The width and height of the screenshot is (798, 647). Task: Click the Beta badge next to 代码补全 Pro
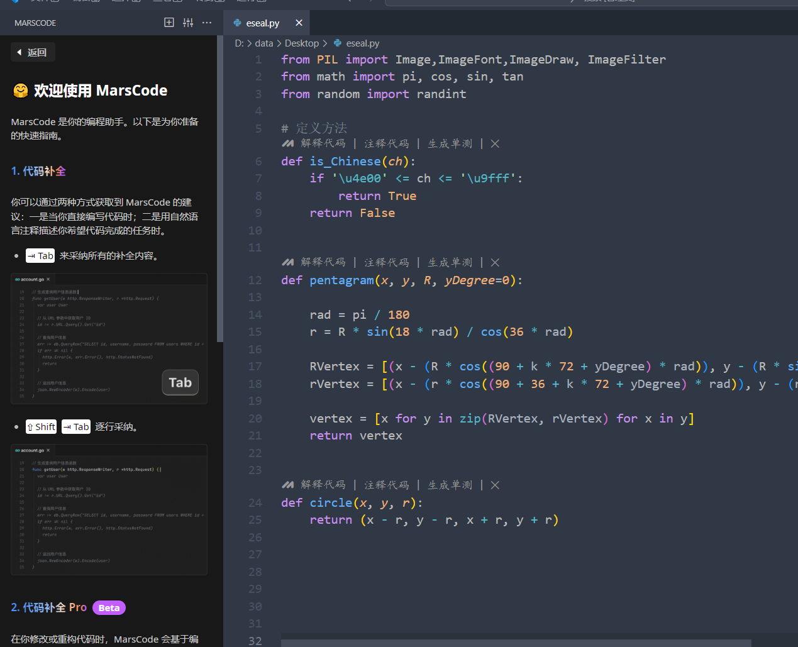[x=109, y=607]
